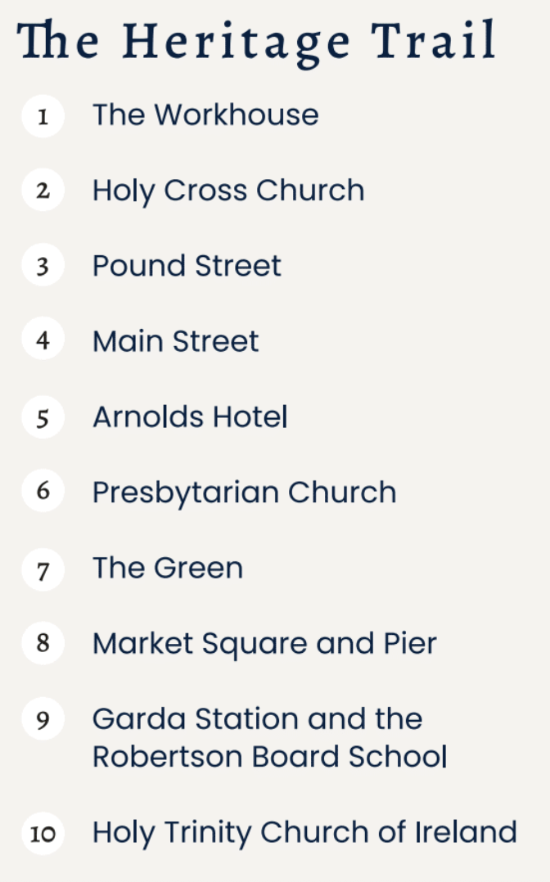Click The Green list entry
This screenshot has height=882, width=550.
pyautogui.click(x=168, y=568)
